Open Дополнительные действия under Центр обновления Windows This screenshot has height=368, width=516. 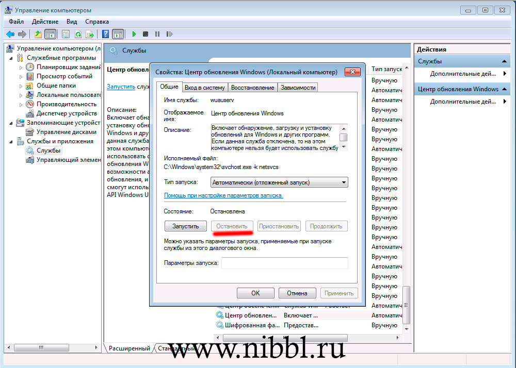coord(463,102)
